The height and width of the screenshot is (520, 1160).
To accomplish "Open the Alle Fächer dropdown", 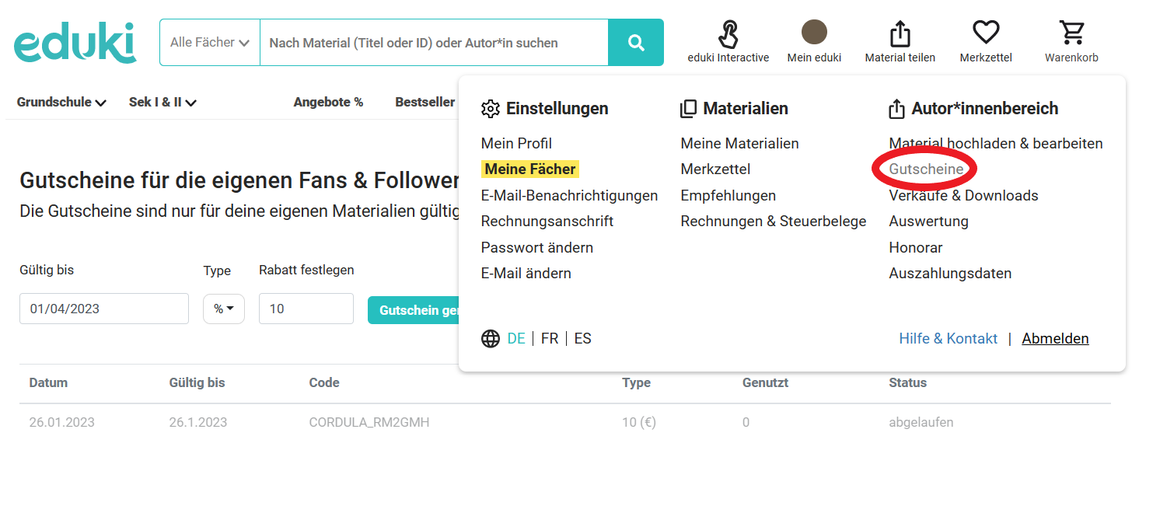I will pos(209,41).
